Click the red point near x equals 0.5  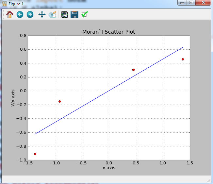tap(133, 70)
